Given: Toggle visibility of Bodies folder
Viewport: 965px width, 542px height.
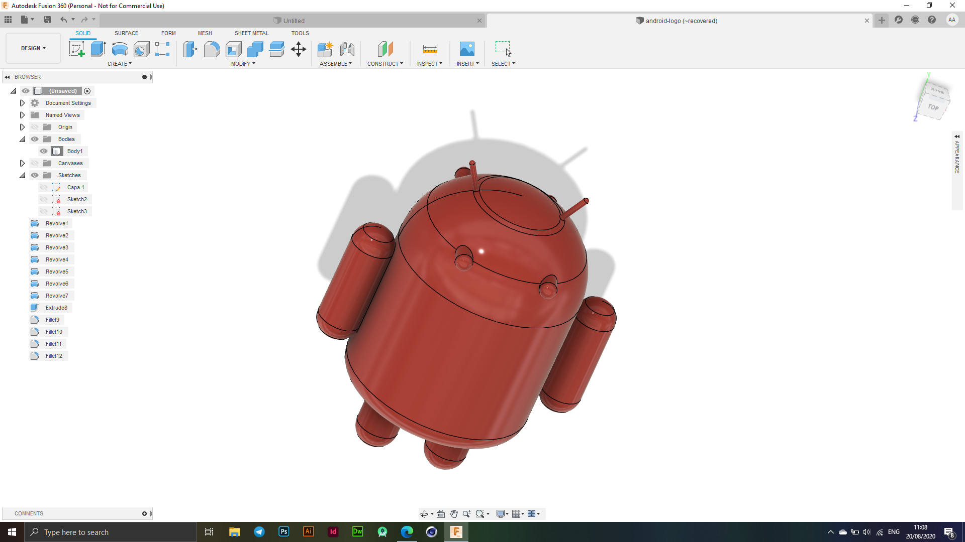Looking at the screenshot, I should point(35,139).
